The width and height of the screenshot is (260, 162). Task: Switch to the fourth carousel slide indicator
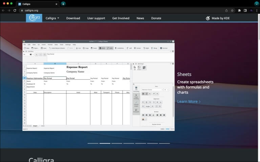(129, 143)
